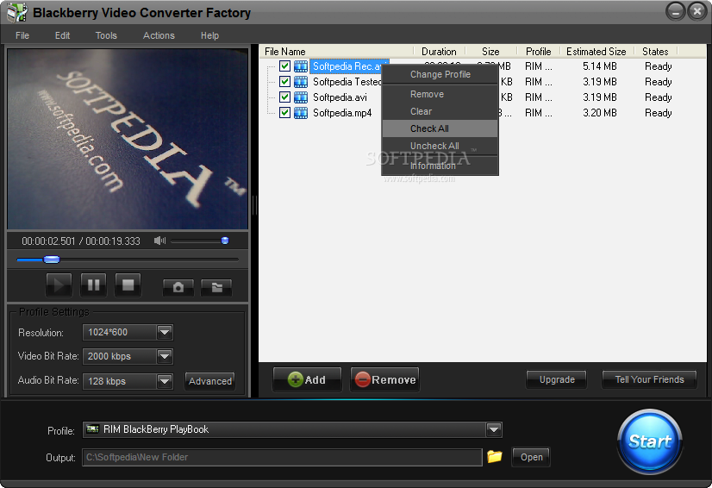Screen dimensions: 712x488
Task: Click the 3.20 MB estimated size cell
Action: tap(600, 113)
